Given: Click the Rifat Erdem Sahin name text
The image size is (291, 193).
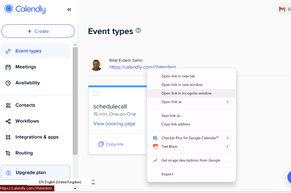Looking at the screenshot, I should point(126,60).
